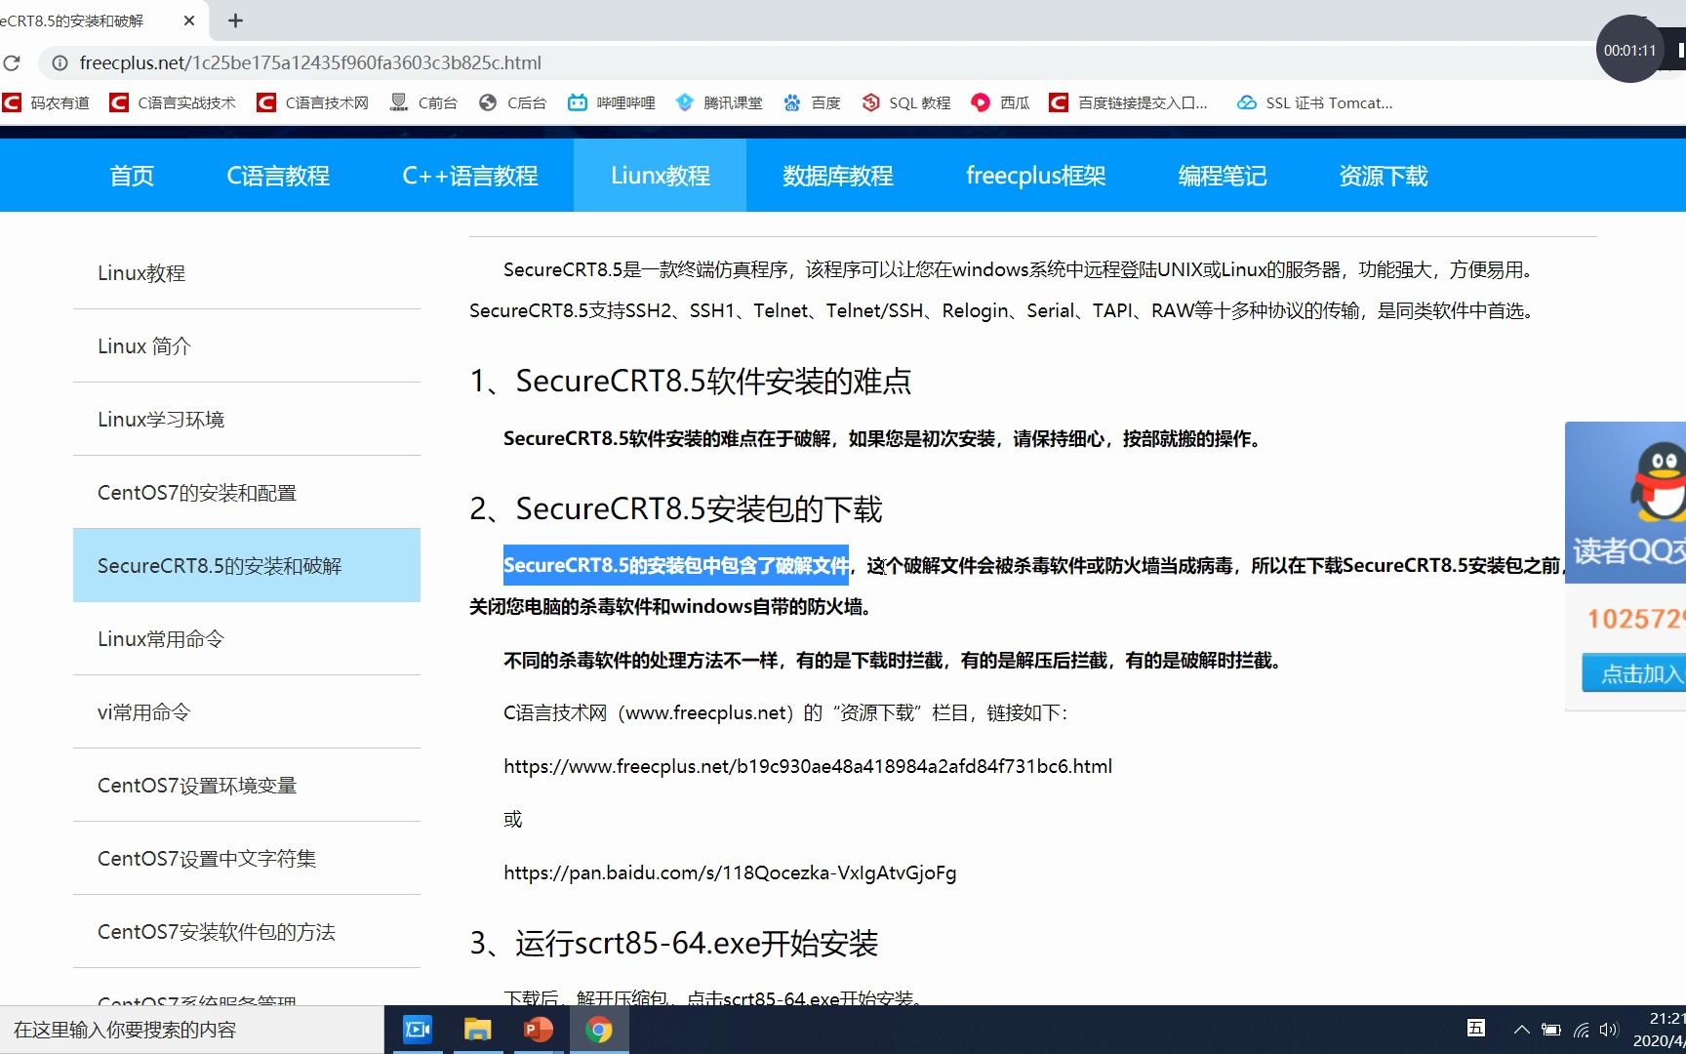Click the site info icon in address bar
This screenshot has height=1054, width=1686.
60,62
